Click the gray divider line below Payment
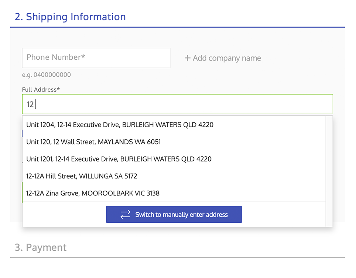Viewport: 356px width, 278px height. (x=177, y=257)
